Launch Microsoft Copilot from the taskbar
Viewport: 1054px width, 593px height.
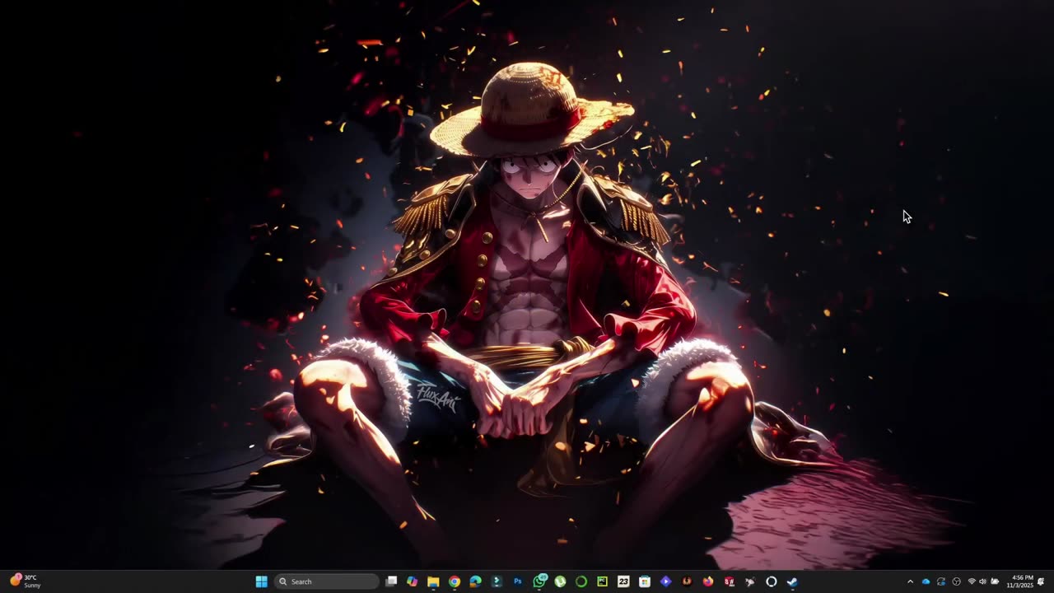[413, 581]
